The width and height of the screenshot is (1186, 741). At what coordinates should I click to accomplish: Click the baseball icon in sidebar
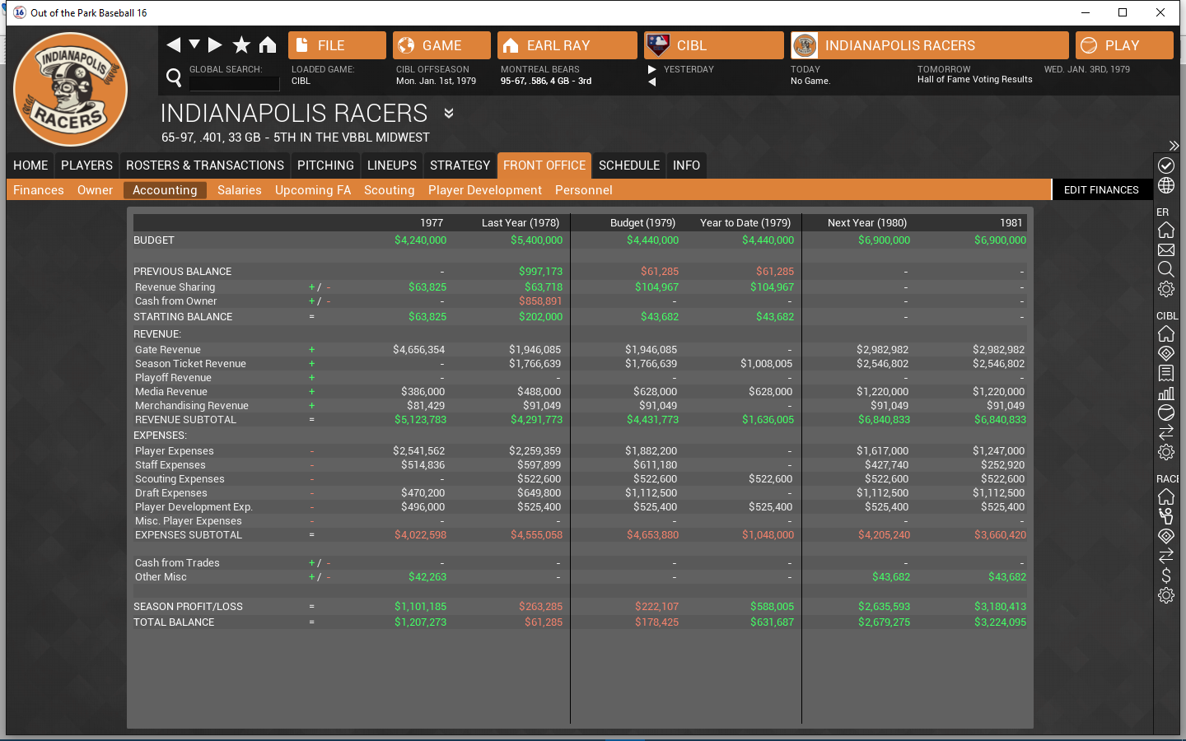point(1166,412)
